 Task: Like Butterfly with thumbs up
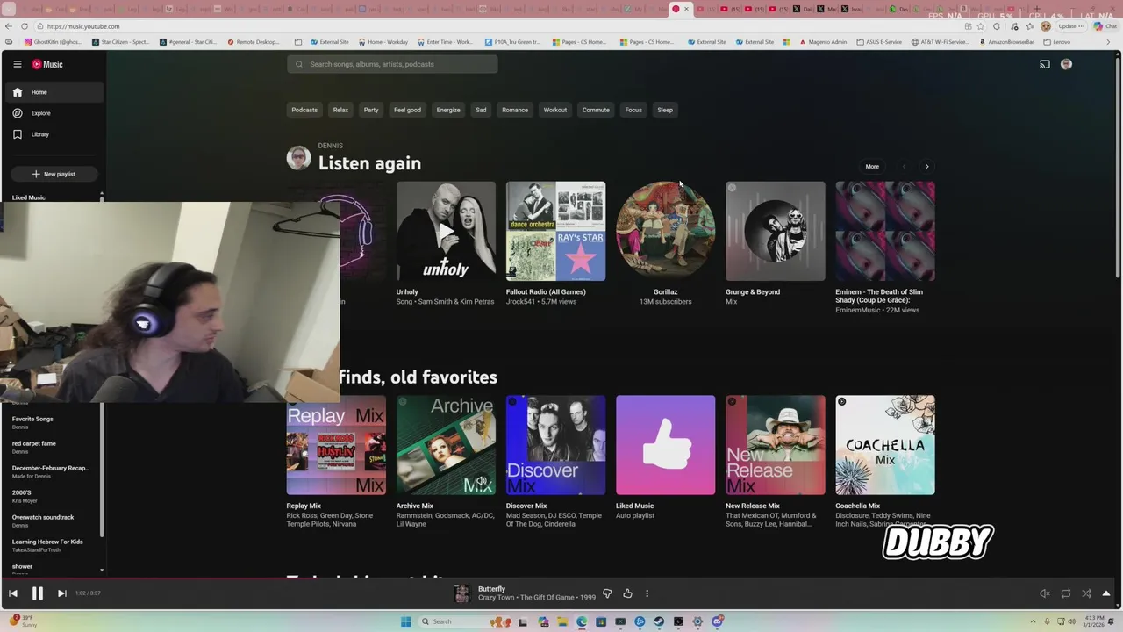(x=627, y=593)
